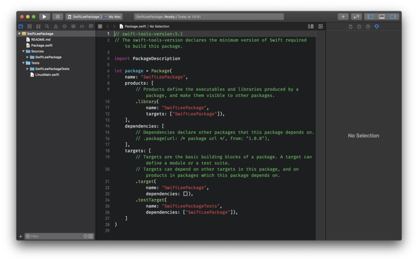
Task: Open the Breakpoint navigator icon
Action: [x=82, y=27]
